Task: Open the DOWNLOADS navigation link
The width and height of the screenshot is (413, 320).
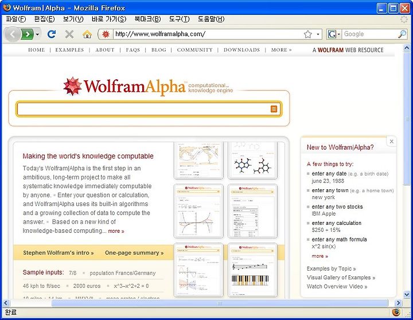Action: (241, 50)
